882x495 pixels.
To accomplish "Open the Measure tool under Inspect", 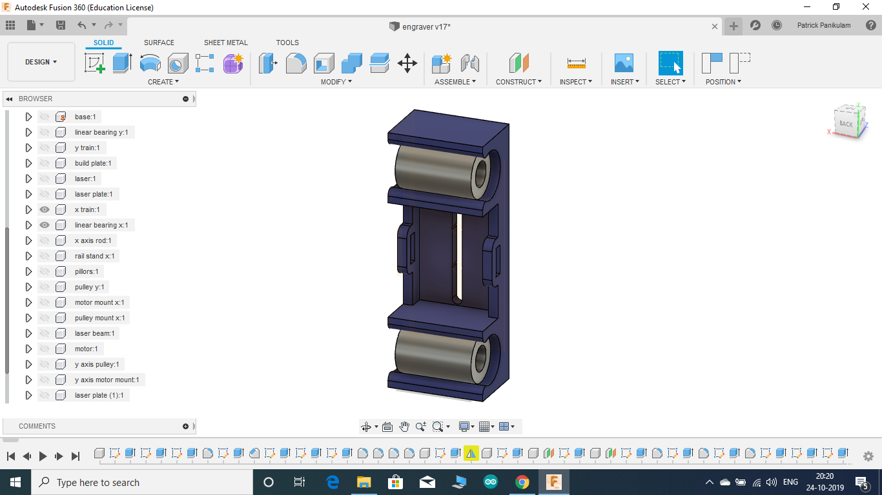I will (574, 63).
